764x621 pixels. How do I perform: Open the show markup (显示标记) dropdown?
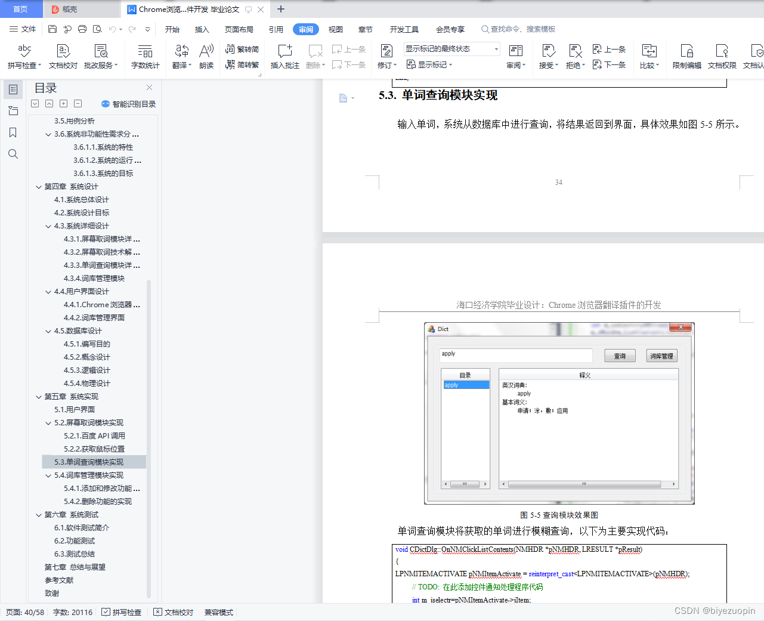pos(429,64)
